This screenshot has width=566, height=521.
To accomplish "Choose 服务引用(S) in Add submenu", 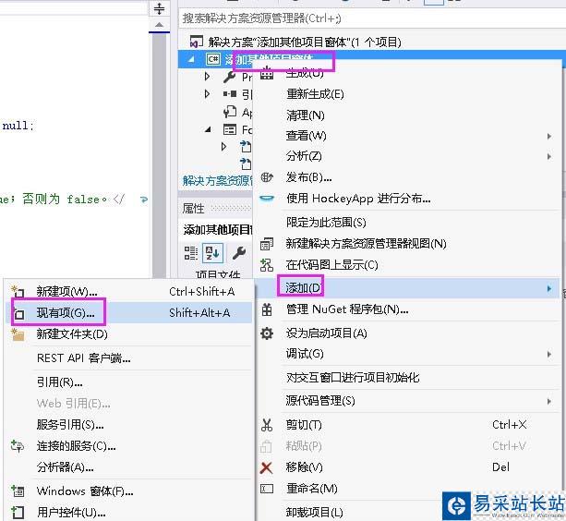I will (70, 425).
